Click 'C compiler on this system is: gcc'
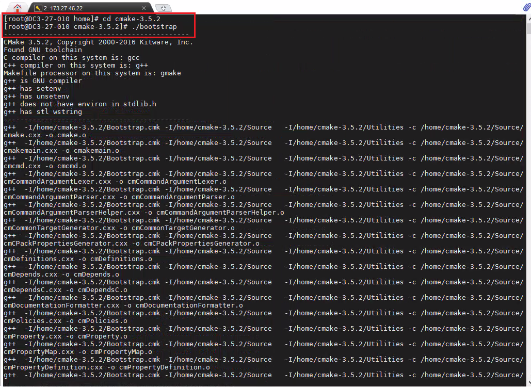 [x=71, y=58]
